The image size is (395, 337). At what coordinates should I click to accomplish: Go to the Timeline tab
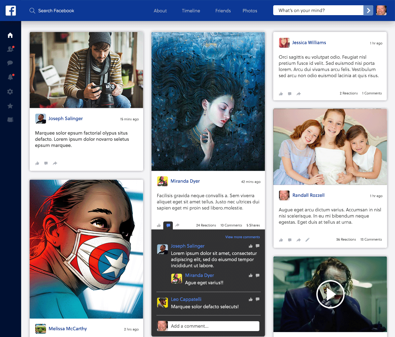[191, 11]
